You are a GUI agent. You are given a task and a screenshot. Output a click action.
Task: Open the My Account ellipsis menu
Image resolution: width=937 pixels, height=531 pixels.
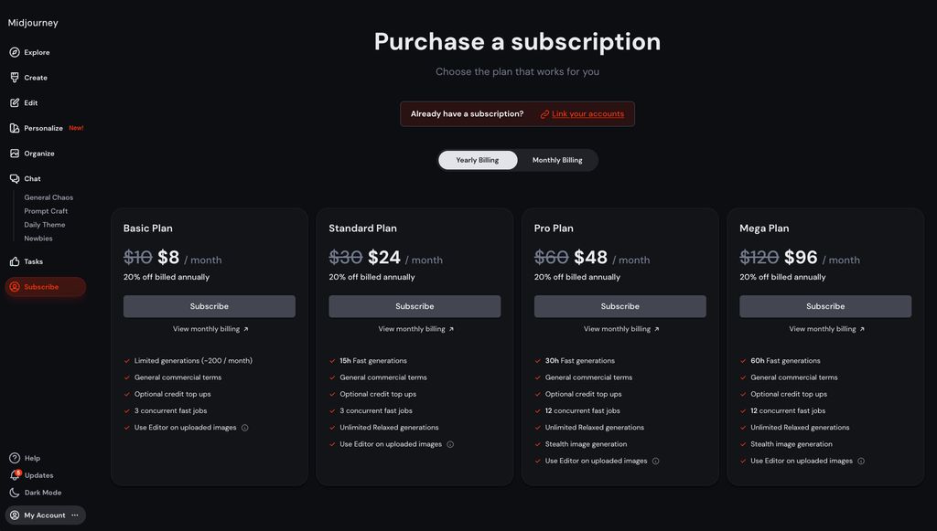coord(75,515)
